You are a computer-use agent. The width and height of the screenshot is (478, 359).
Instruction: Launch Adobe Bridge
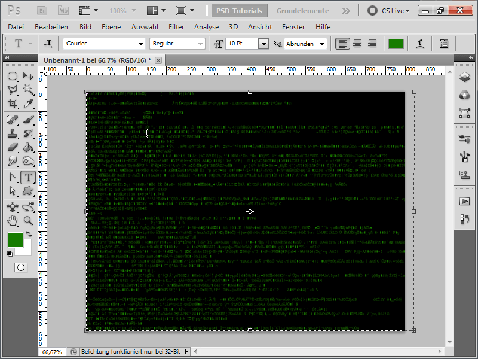pos(42,11)
